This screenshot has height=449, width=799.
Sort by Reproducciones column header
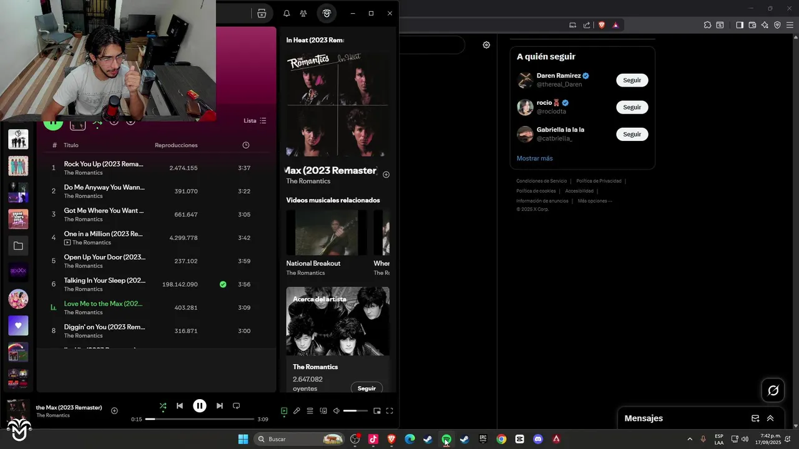(176, 145)
